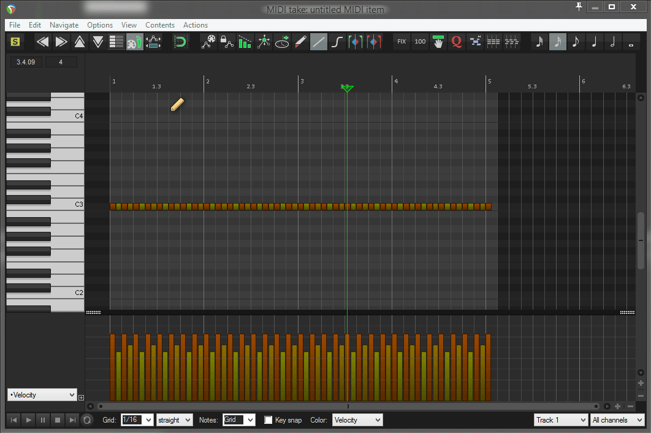Screen dimensions: 651x433
Task: Toggle the FIX button in toolbar
Action: pyautogui.click(x=402, y=42)
